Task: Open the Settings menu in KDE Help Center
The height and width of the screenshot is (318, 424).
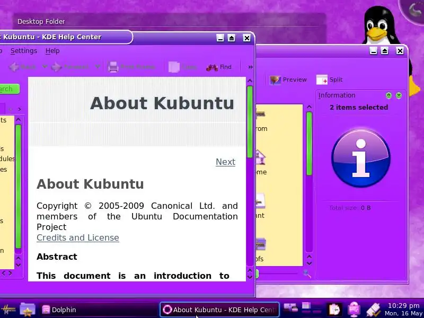Action: click(x=24, y=51)
